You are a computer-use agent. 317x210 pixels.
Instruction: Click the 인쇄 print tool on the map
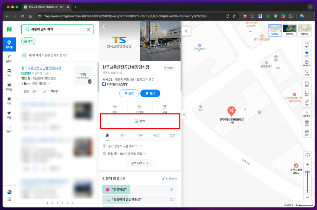pos(307,123)
